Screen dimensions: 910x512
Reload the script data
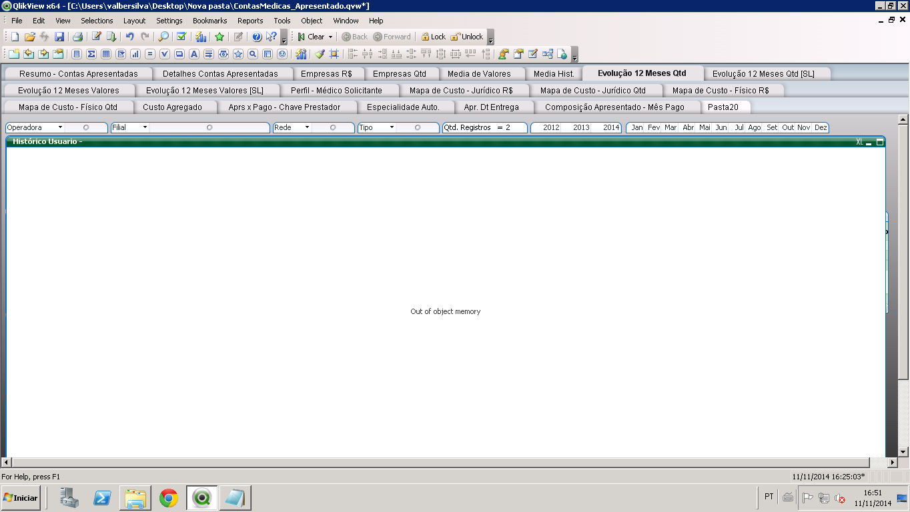pos(111,37)
